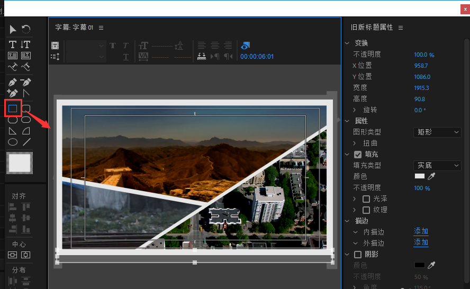
Task: Select the horizontal Type tool
Action: coord(13,44)
